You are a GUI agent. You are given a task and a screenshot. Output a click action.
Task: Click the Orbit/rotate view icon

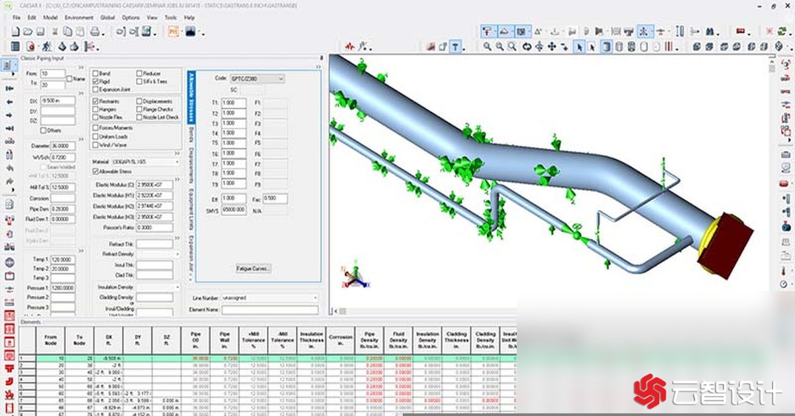[x=527, y=46]
